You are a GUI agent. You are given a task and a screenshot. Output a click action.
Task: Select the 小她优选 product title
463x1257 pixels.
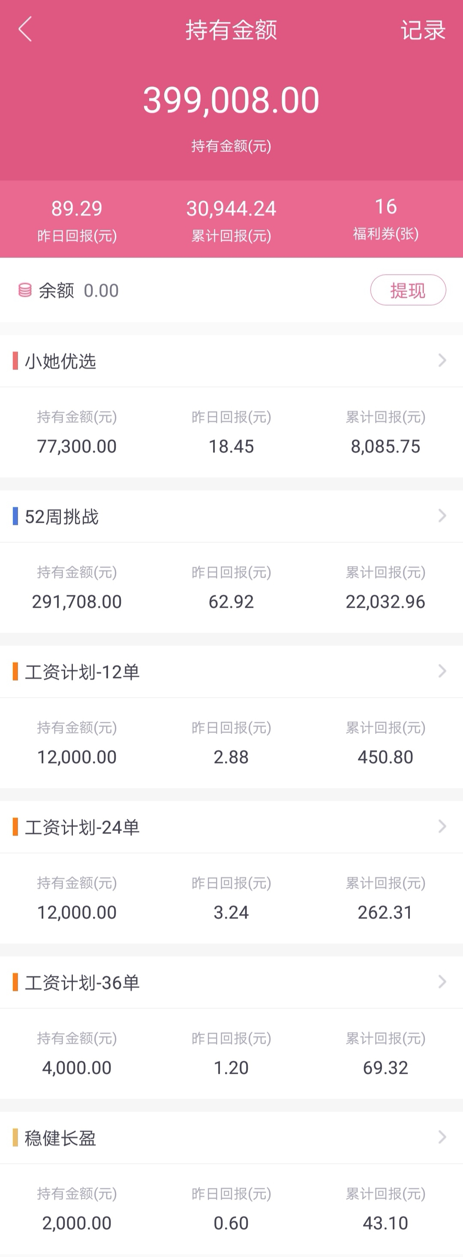[60, 361]
